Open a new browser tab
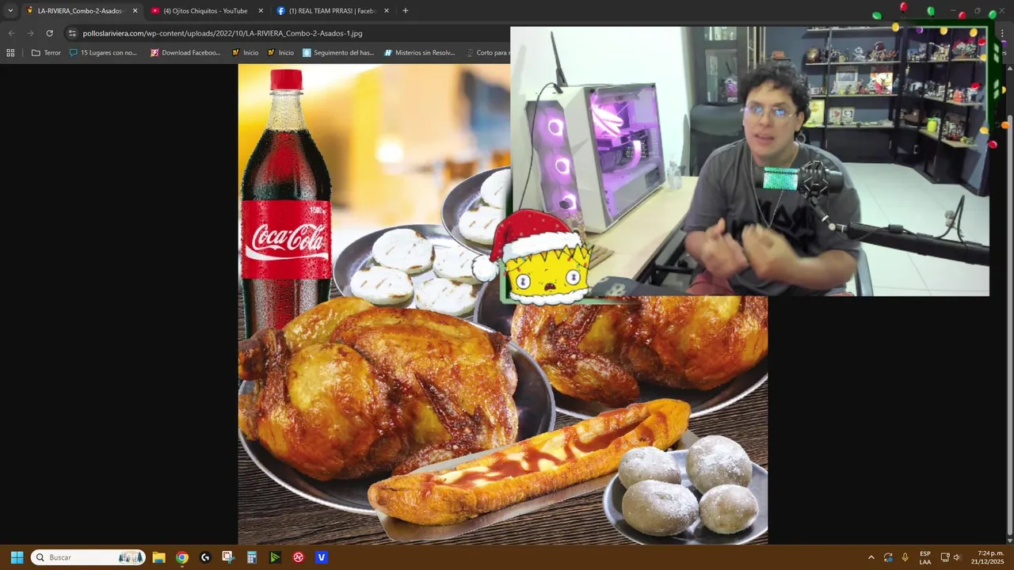 coord(406,11)
